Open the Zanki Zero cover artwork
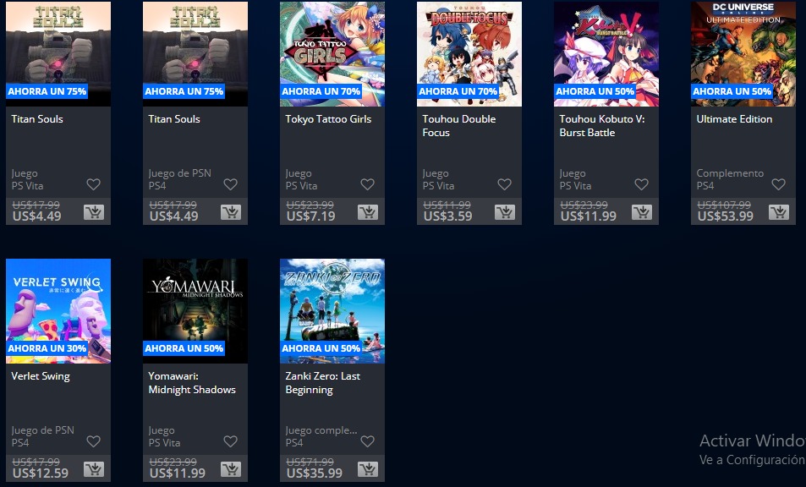The image size is (806, 487). (332, 311)
